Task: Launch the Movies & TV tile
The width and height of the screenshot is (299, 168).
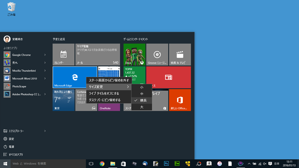Action: [x=180, y=55]
